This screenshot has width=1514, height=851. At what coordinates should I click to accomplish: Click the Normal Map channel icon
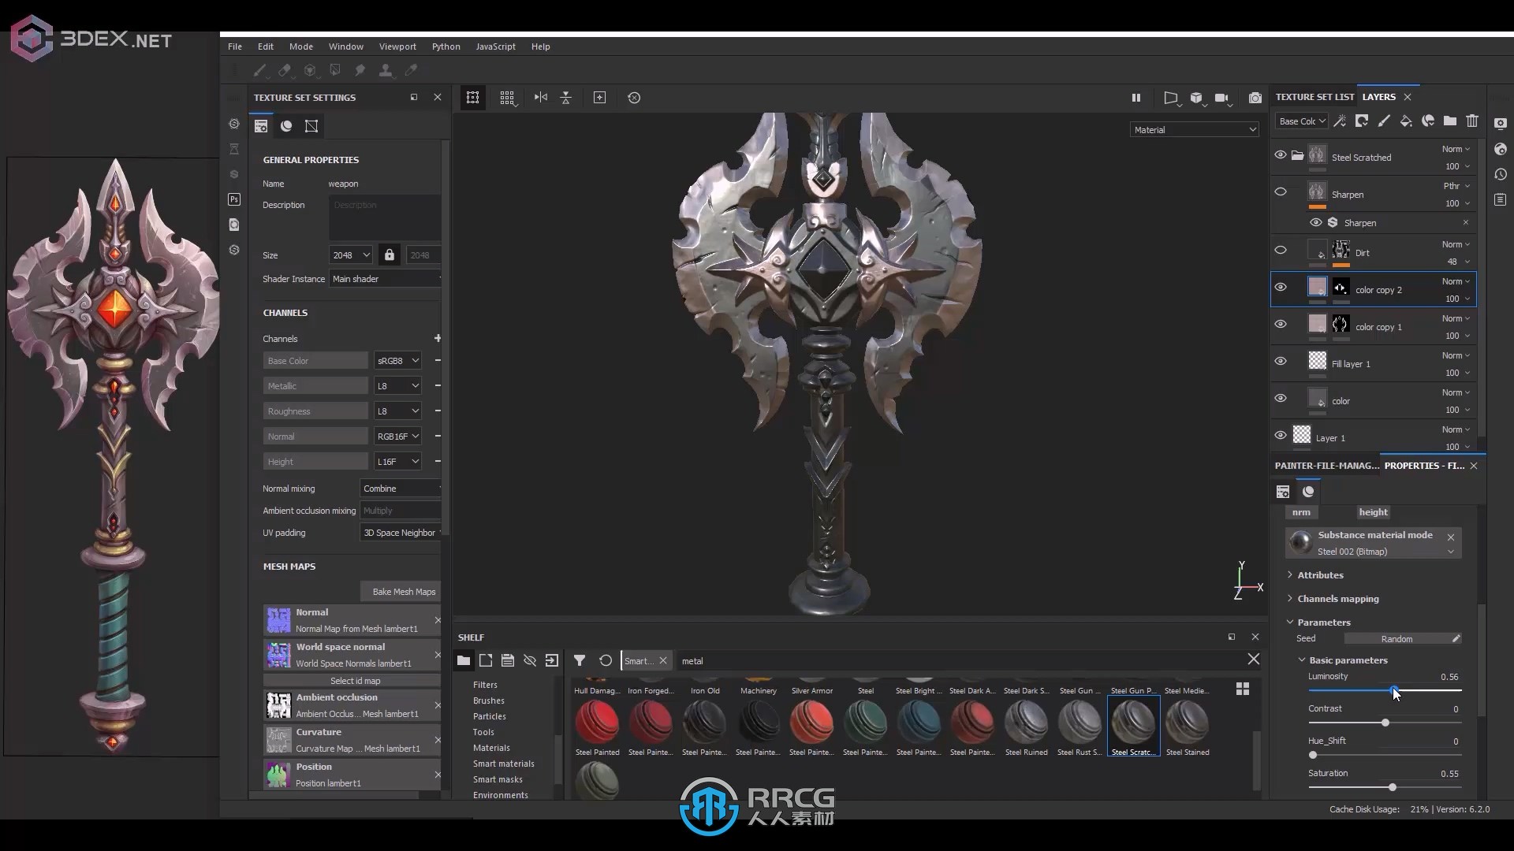coord(278,619)
